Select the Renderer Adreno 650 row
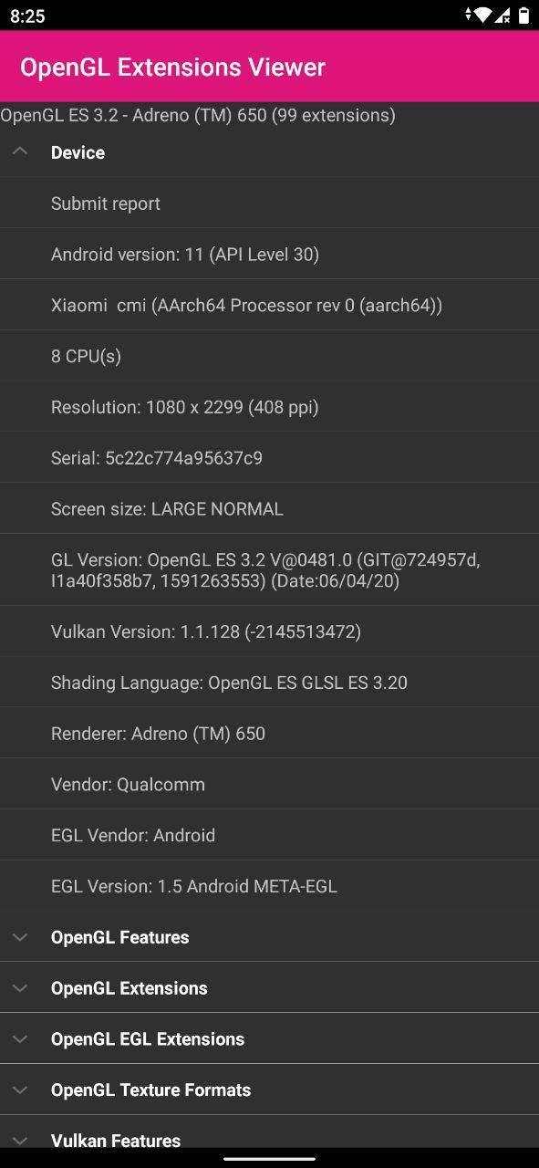Image resolution: width=539 pixels, height=1168 pixels. point(269,734)
